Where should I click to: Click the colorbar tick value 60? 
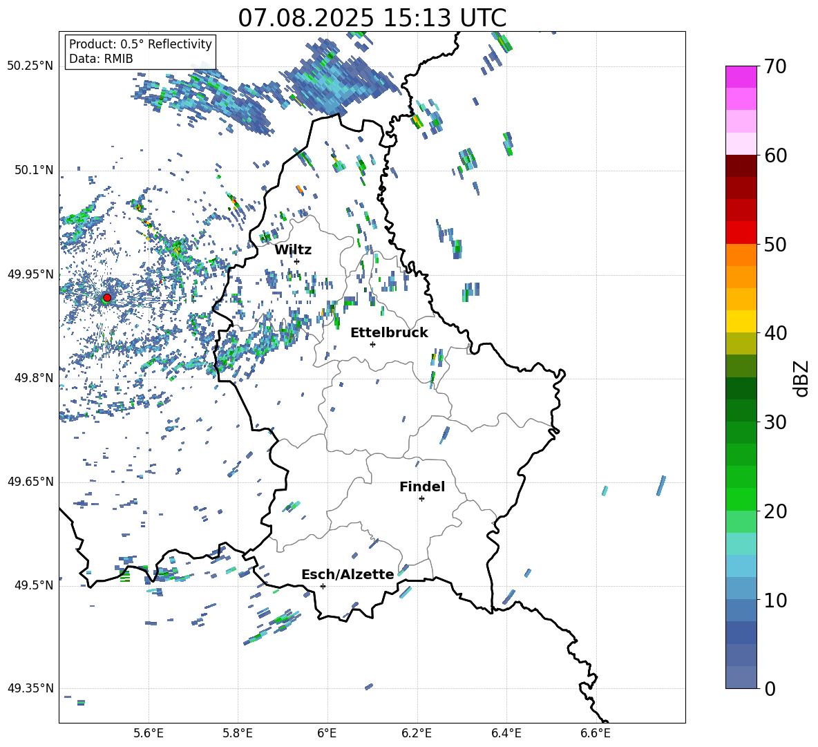(775, 155)
